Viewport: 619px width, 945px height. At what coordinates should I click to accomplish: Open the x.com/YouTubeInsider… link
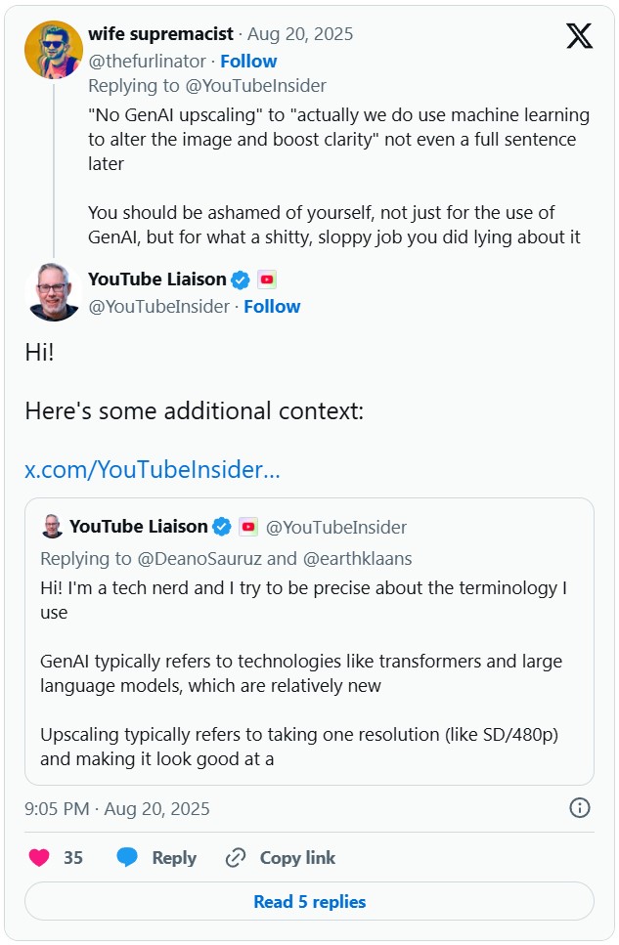pyautogui.click(x=153, y=470)
